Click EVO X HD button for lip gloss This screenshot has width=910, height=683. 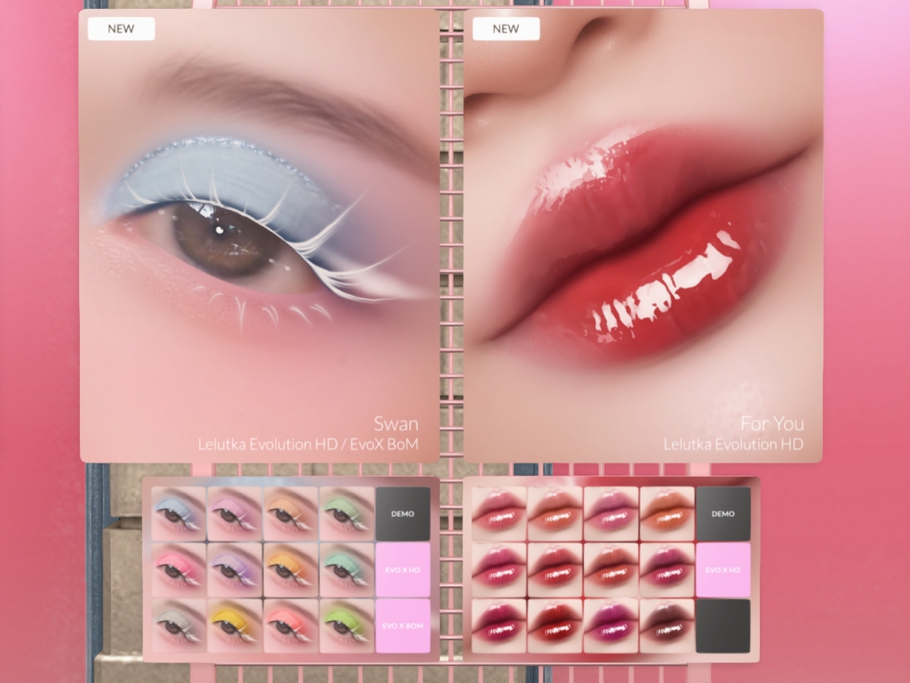click(722, 570)
